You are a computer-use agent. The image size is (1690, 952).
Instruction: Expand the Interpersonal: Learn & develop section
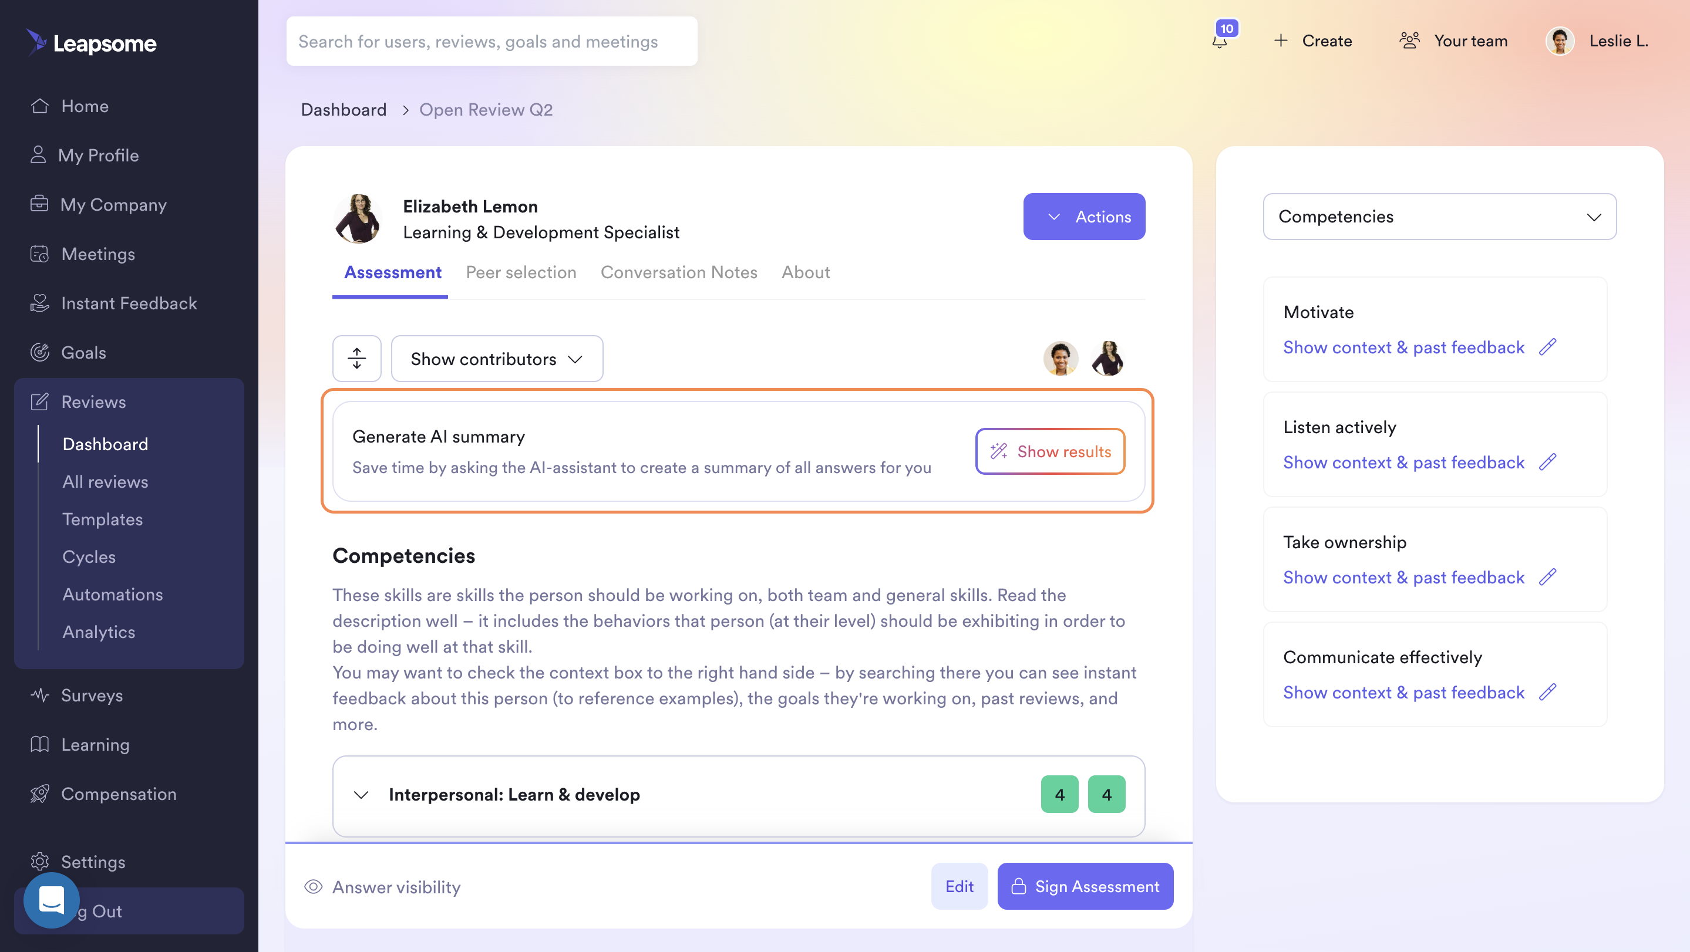click(x=361, y=795)
